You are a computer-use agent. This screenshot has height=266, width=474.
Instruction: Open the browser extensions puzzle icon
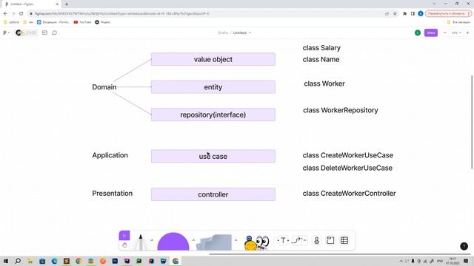(404, 13)
